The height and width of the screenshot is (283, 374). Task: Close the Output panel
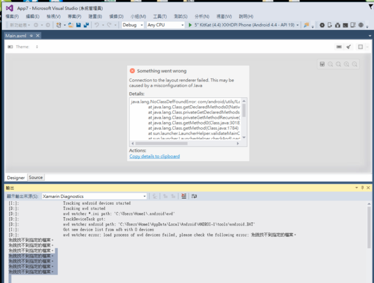pyautogui.click(x=368, y=188)
